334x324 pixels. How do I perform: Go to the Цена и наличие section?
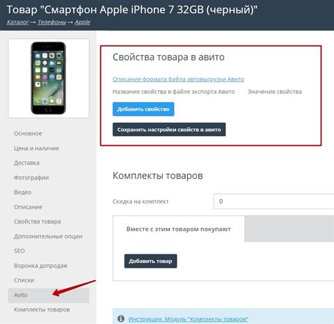coord(36,148)
